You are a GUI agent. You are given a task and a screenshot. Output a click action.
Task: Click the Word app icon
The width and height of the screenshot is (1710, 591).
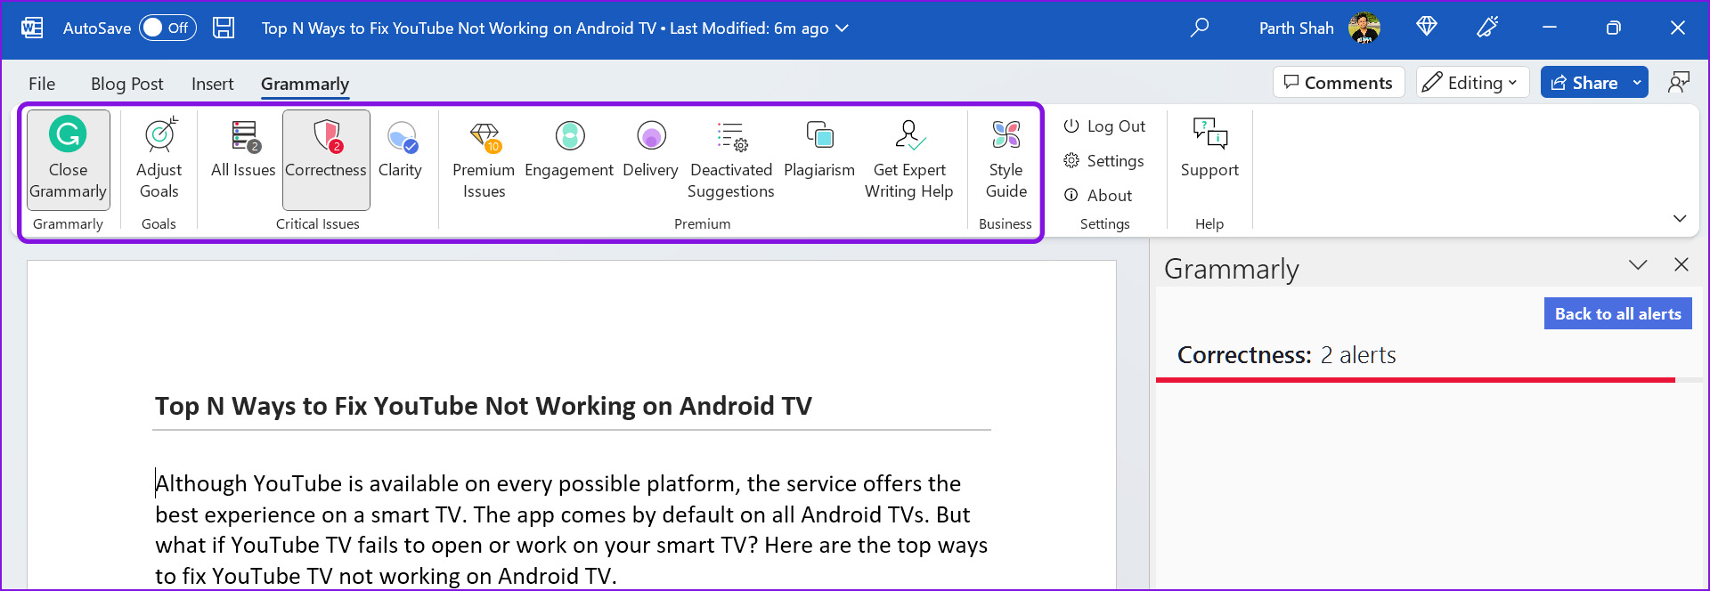[x=32, y=28]
